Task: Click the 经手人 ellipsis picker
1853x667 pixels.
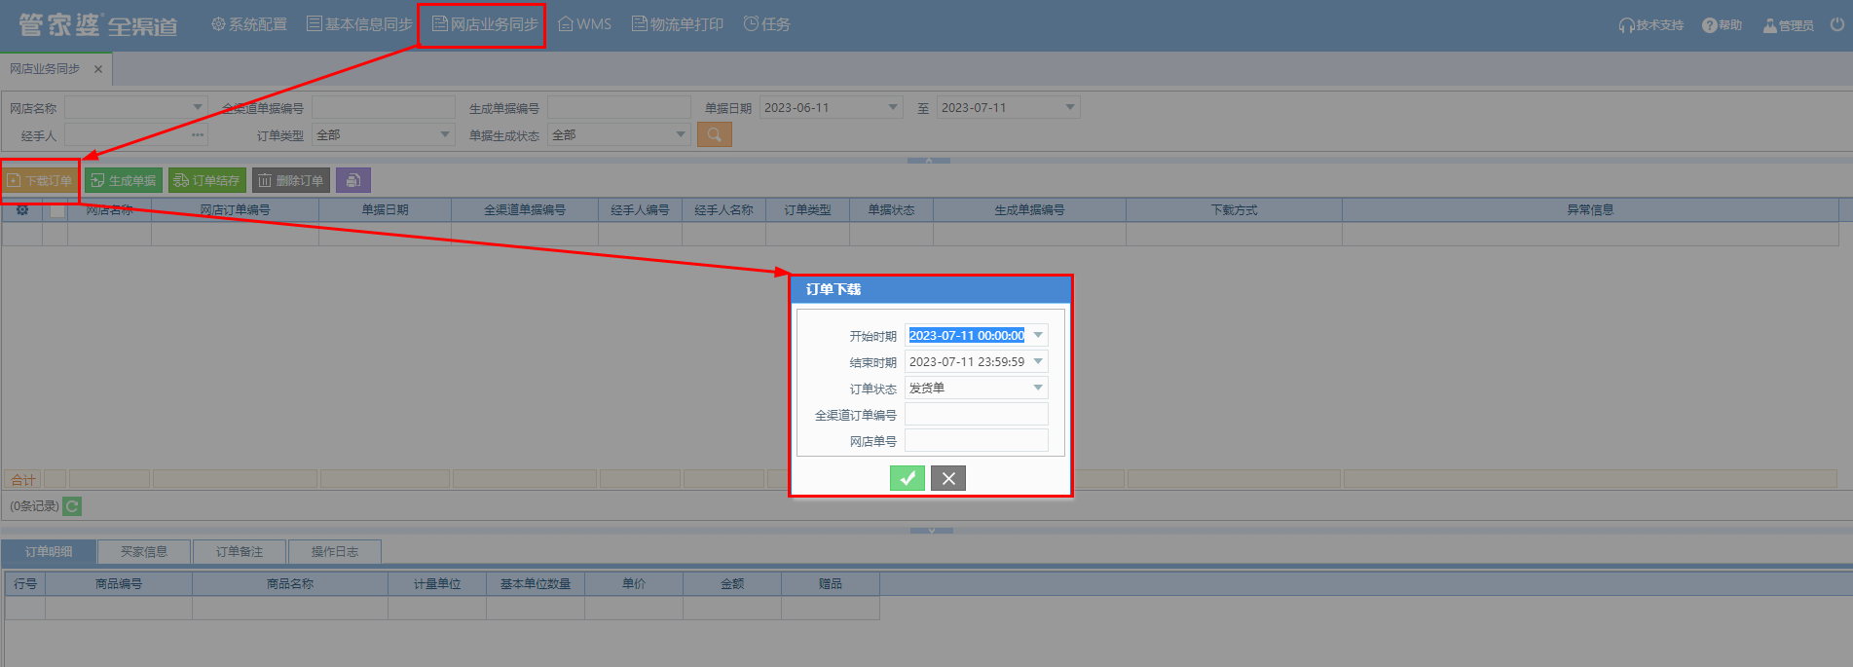Action: coord(198,134)
